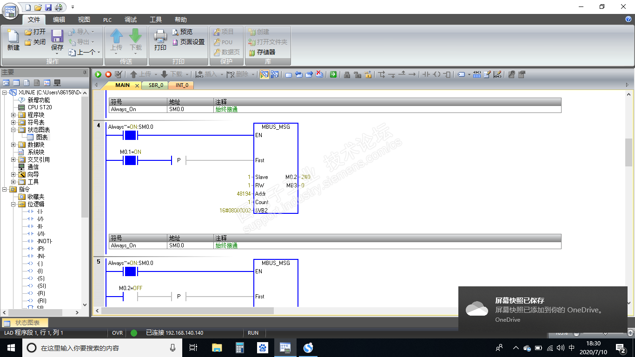Screen dimensions: 635x357
Task: Click the large 新建 (New) ribbon button
Action: pos(13,40)
